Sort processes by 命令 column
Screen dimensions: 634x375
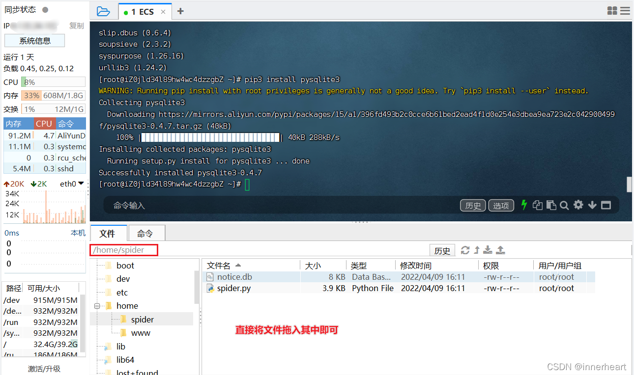70,124
